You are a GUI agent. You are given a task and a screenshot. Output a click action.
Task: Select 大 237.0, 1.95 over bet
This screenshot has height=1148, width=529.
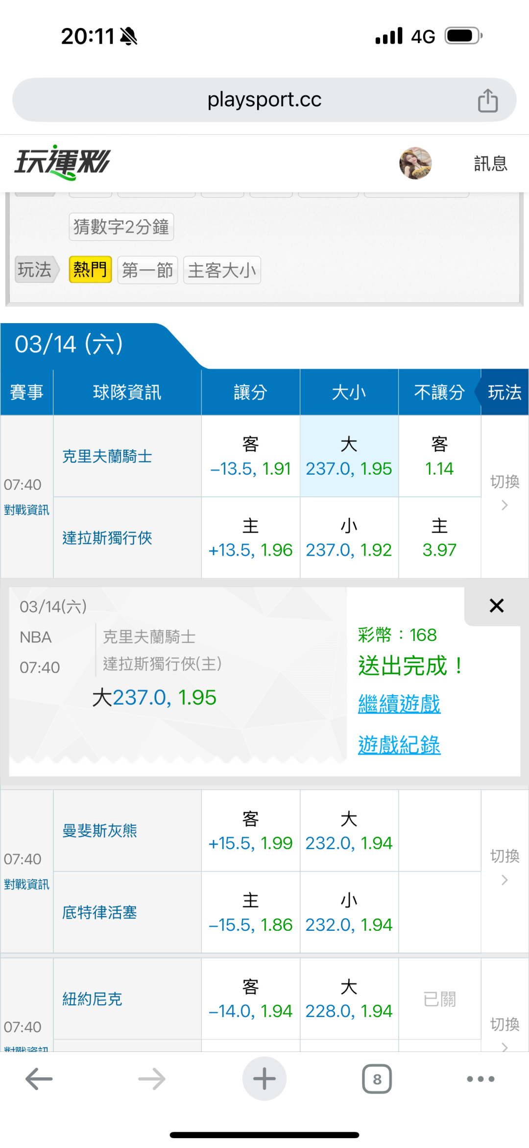[349, 456]
